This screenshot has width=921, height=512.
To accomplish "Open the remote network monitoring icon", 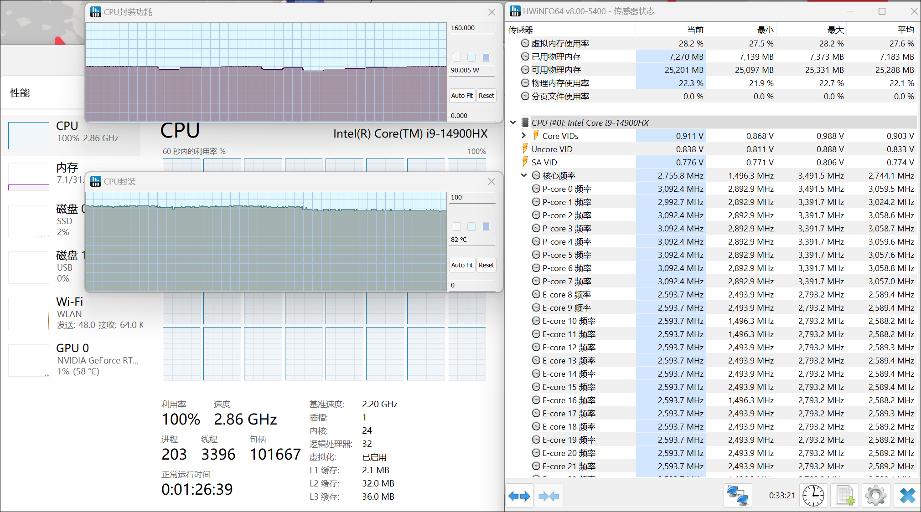I will (737, 496).
